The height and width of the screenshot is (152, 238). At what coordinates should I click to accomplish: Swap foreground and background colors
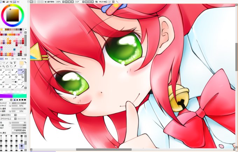click(x=25, y=62)
